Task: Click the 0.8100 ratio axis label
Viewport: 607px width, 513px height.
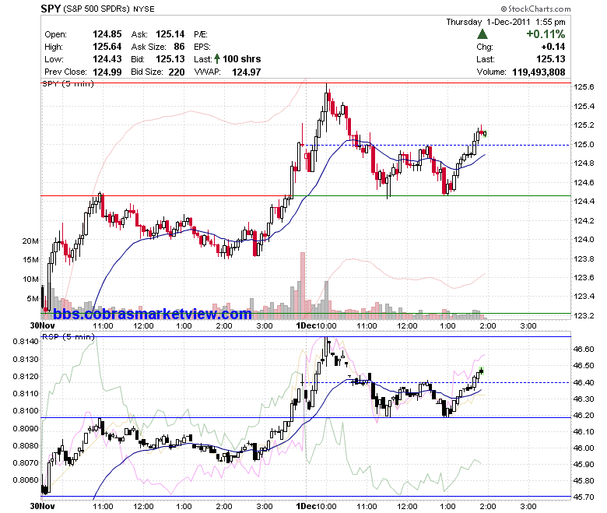Action: (x=26, y=411)
